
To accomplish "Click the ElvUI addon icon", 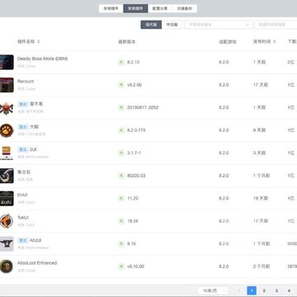I will tap(7, 198).
